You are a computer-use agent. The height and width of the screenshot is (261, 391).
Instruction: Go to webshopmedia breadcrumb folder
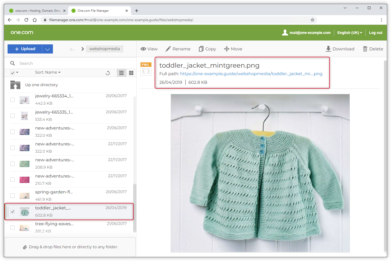[105, 49]
